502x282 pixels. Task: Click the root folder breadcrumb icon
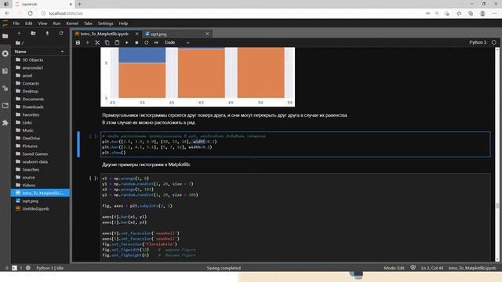tap(19, 43)
